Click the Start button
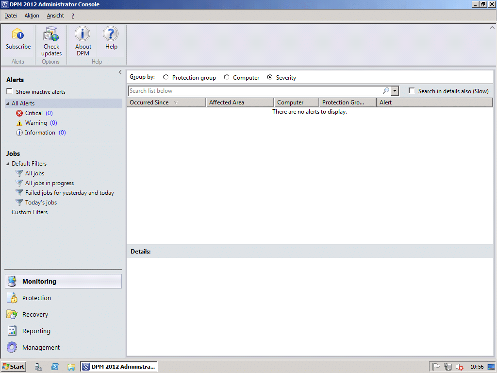The image size is (497, 373). (x=13, y=367)
